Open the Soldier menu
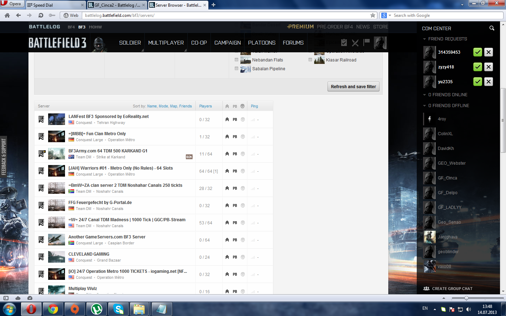The height and width of the screenshot is (316, 506). point(130,43)
